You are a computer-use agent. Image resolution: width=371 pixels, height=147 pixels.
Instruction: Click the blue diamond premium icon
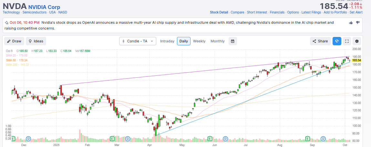point(337,41)
